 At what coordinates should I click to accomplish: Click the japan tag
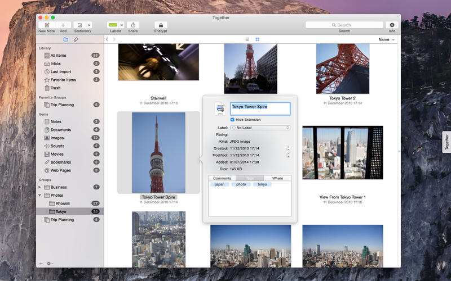[x=220, y=184]
